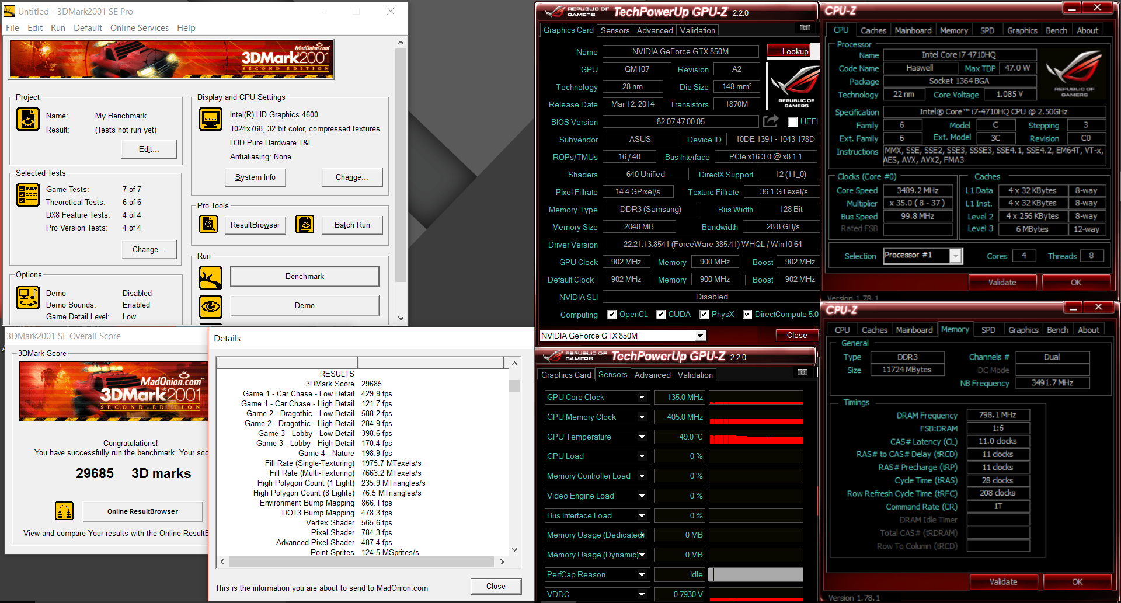Toggle the CUDA checkbox
This screenshot has width=1121, height=603.
[661, 315]
